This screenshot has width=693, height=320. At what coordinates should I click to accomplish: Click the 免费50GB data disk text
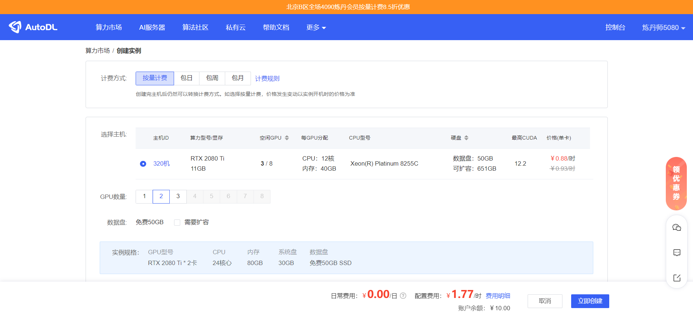150,222
